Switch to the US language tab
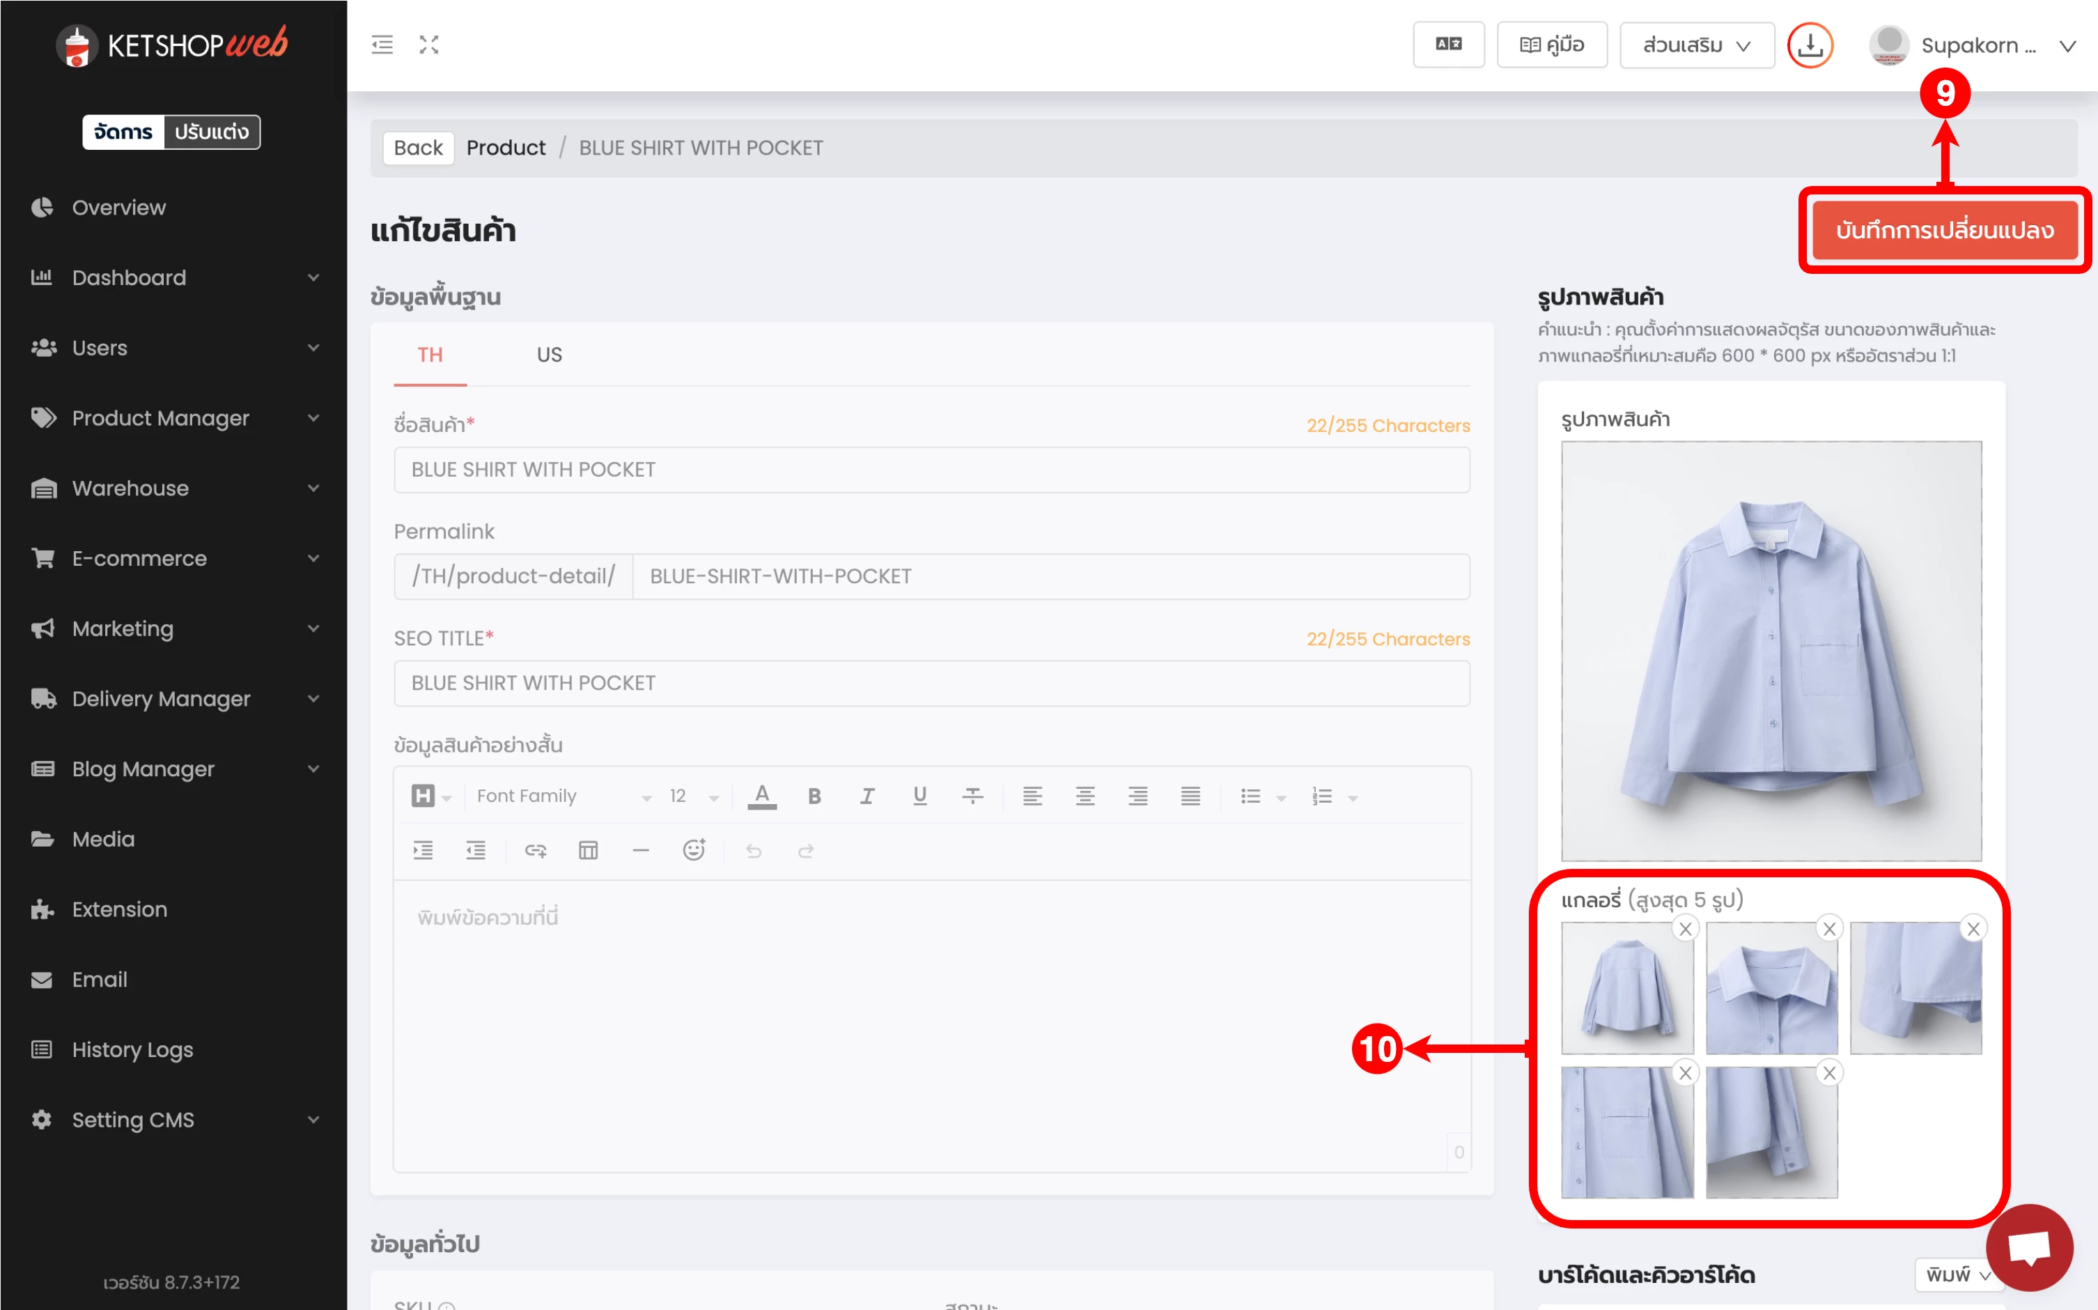The height and width of the screenshot is (1310, 2098). 549,355
